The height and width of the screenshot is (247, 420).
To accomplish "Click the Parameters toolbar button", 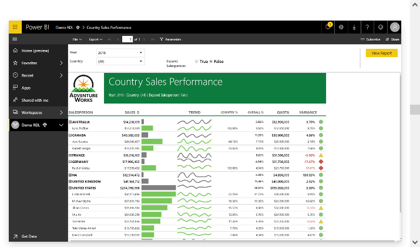I will coord(170,39).
